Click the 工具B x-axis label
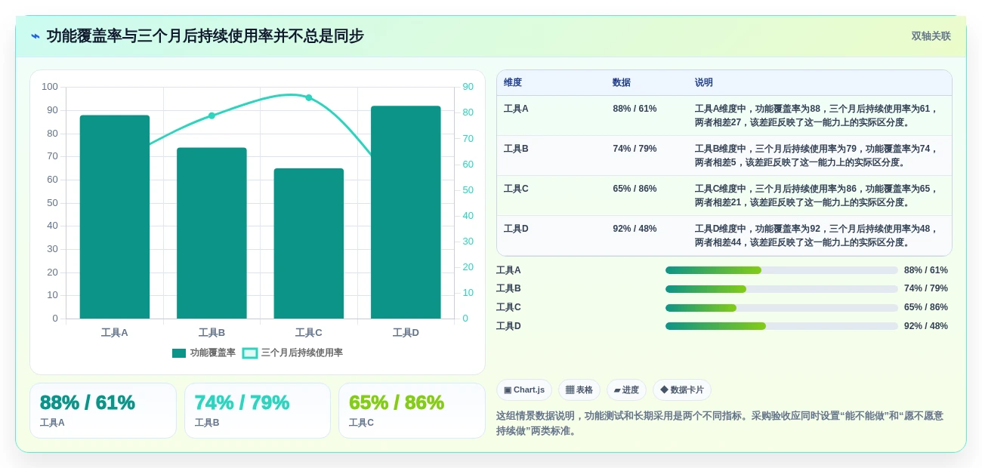 coord(212,333)
